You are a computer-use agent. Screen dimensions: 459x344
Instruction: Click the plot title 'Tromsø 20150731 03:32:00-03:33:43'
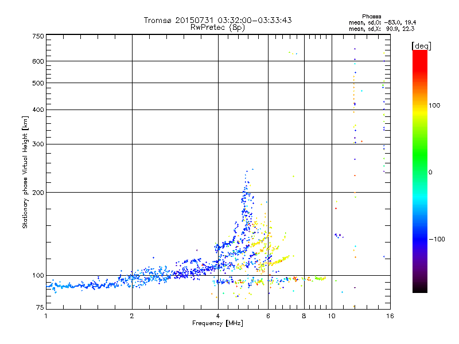217,20
